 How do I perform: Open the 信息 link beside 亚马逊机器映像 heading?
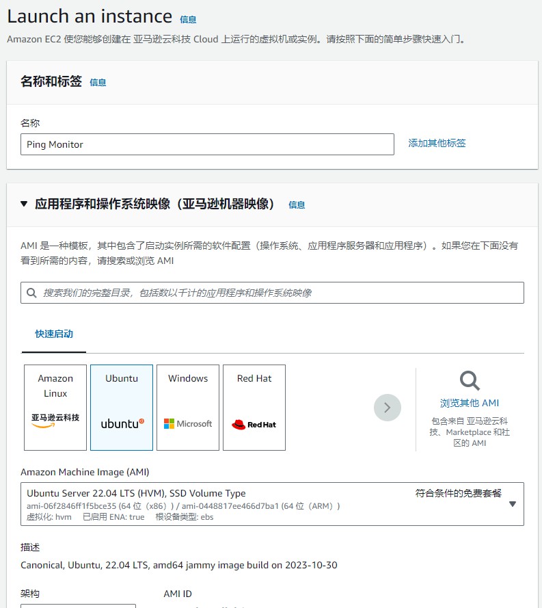(x=297, y=204)
